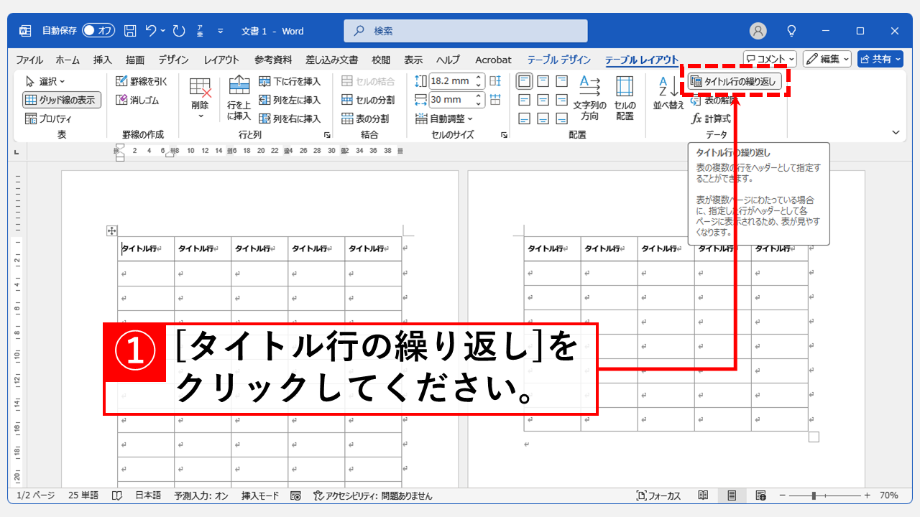Open the 選択 dropdown
This screenshot has height=517, width=920.
click(45, 81)
